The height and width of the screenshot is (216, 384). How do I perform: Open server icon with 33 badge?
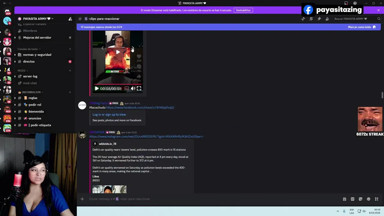tap(7, 80)
